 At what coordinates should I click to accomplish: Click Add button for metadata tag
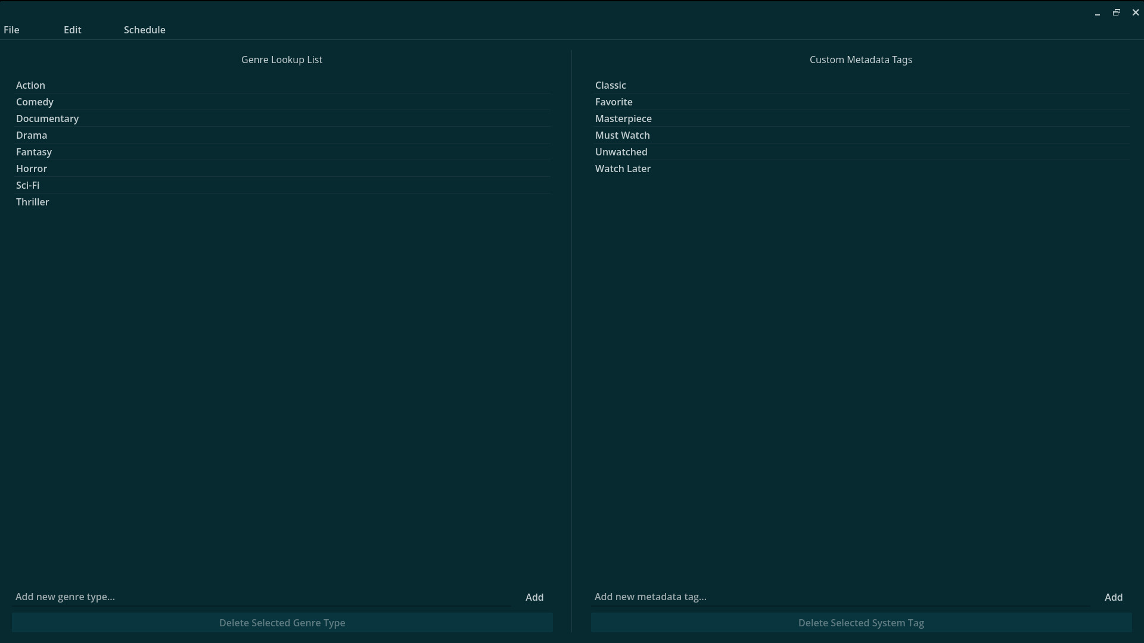click(1114, 597)
